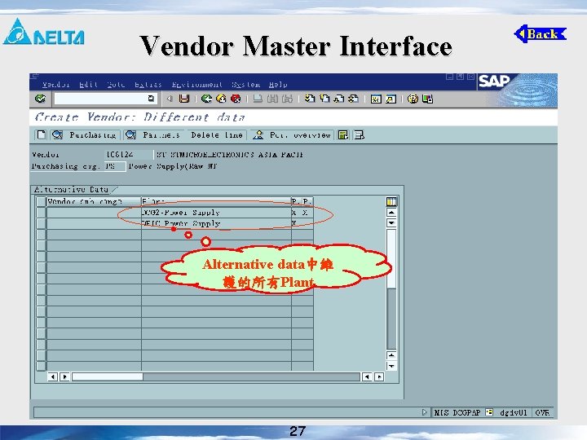Image resolution: width=587 pixels, height=440 pixels.
Task: Click the Print icon in the toolbar
Action: point(258,99)
